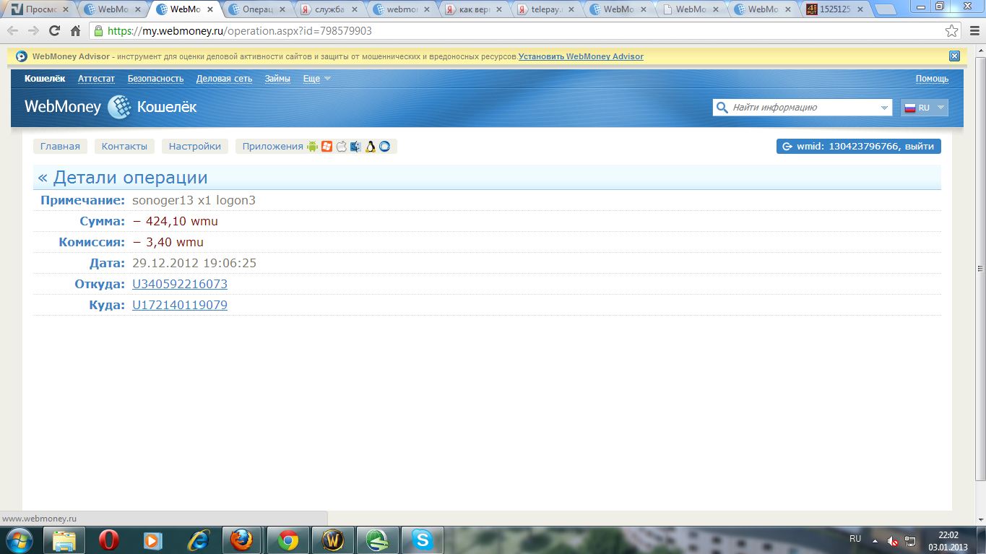Click the network tray icon

(x=911, y=541)
